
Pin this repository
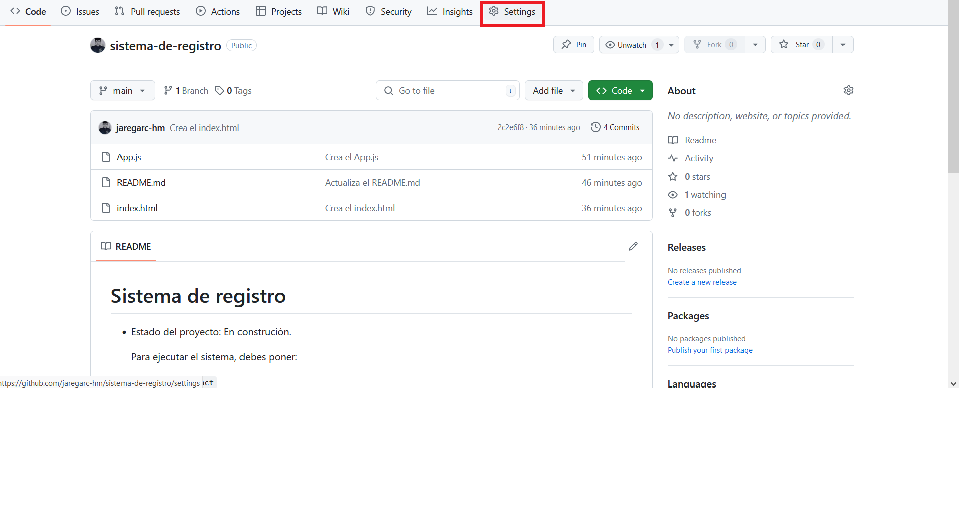[574, 45]
